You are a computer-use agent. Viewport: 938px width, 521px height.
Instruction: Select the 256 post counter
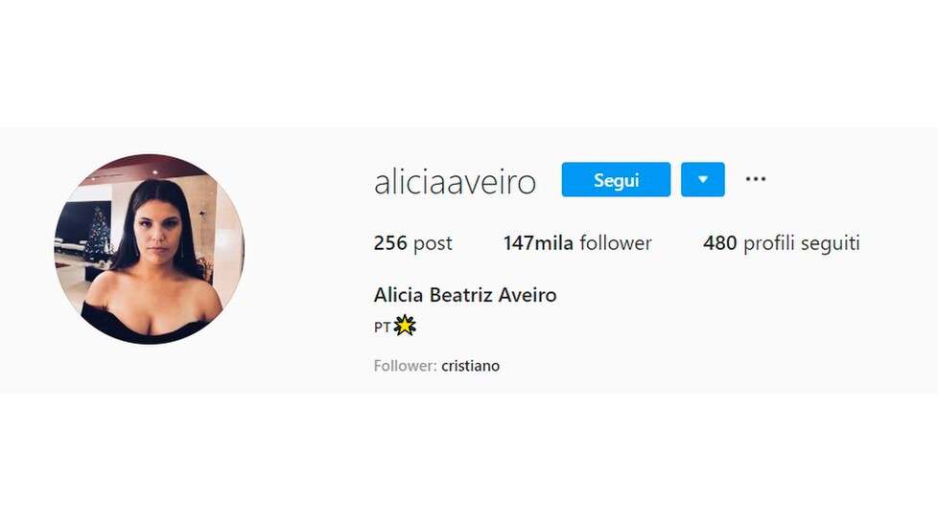[412, 243]
